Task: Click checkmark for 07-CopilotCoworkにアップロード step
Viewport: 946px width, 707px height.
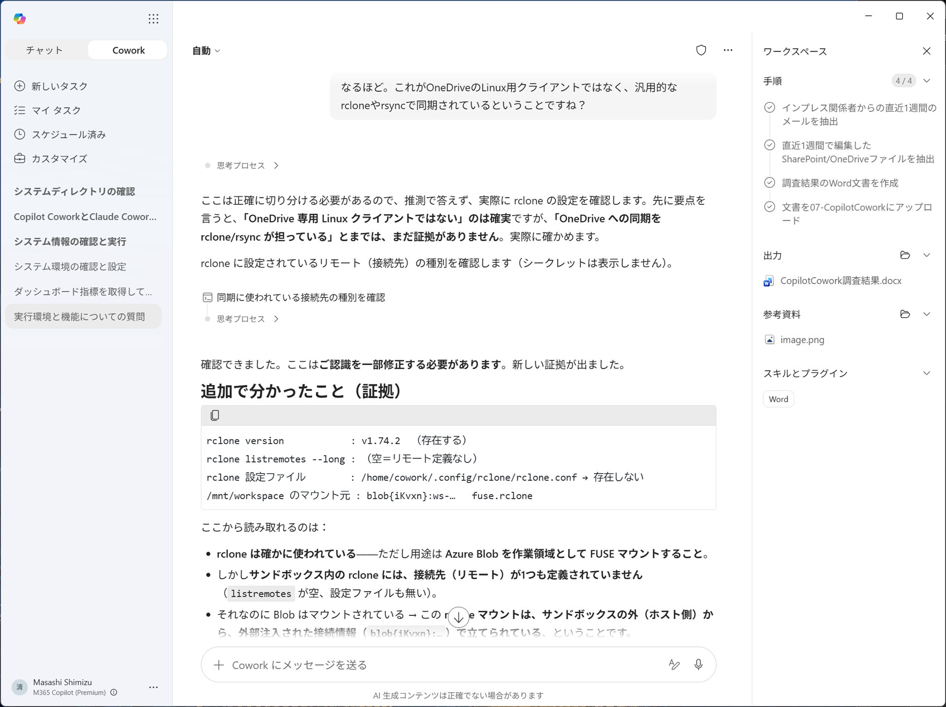Action: (770, 207)
